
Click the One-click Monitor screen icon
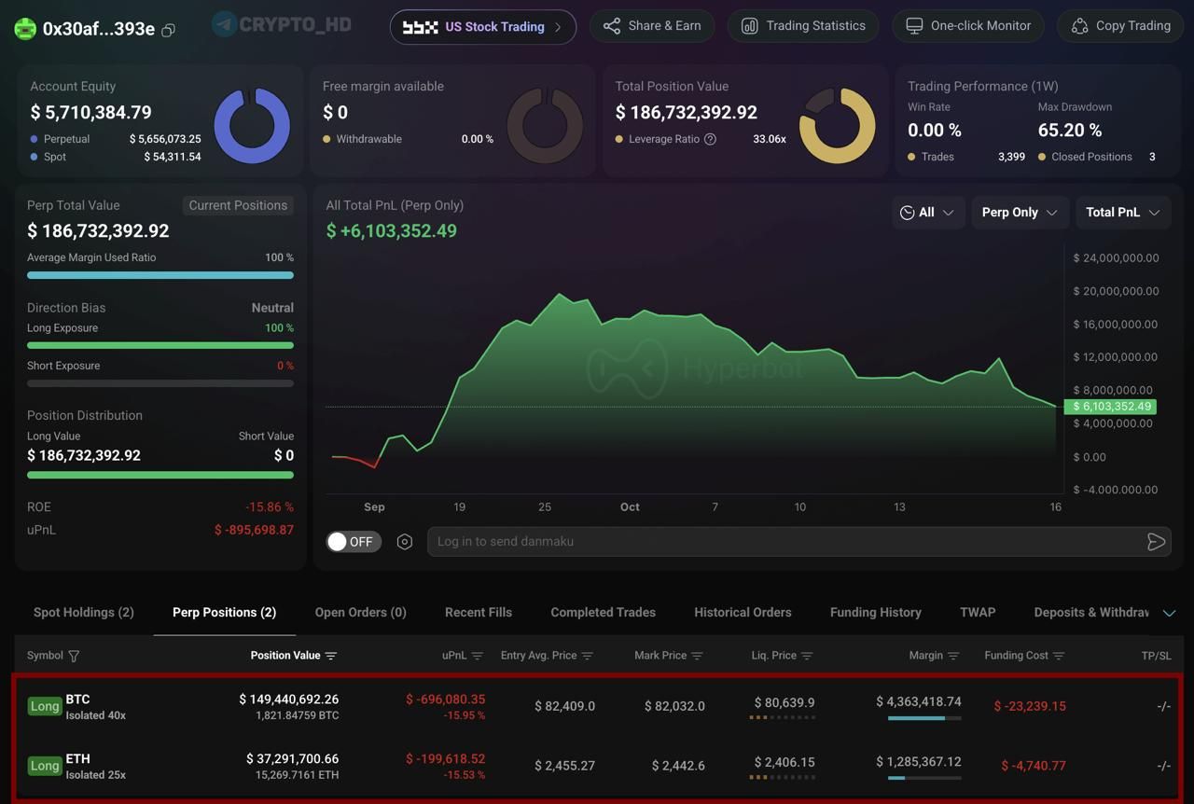pyautogui.click(x=914, y=26)
